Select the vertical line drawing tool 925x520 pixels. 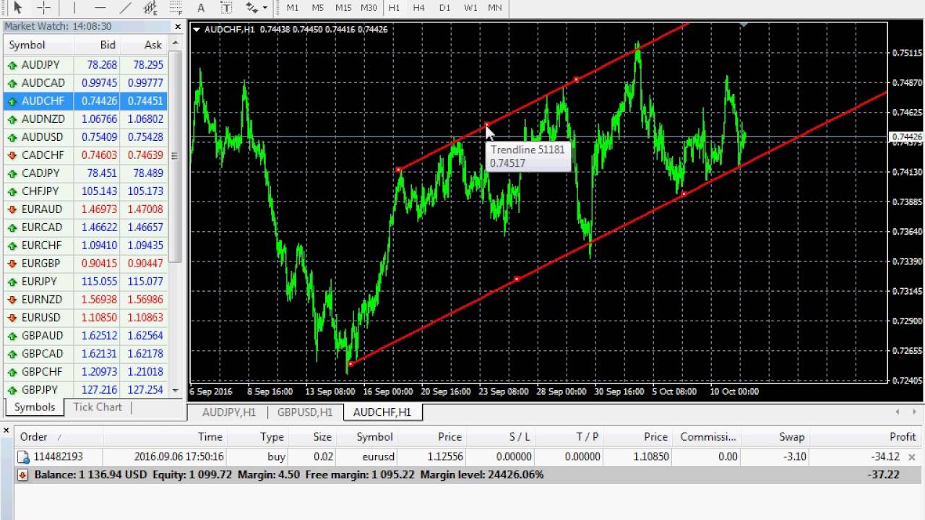click(74, 7)
